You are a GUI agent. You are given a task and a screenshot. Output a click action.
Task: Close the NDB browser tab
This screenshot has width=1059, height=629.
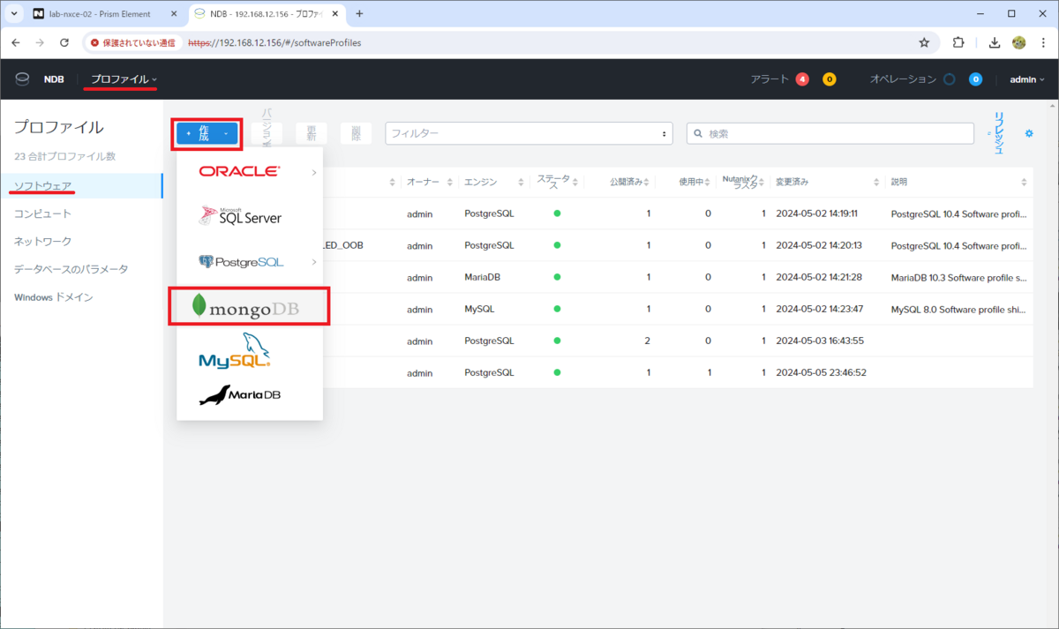point(336,14)
